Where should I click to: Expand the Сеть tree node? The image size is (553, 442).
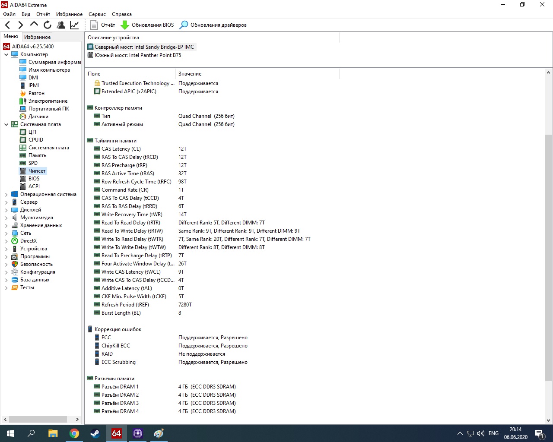6,233
